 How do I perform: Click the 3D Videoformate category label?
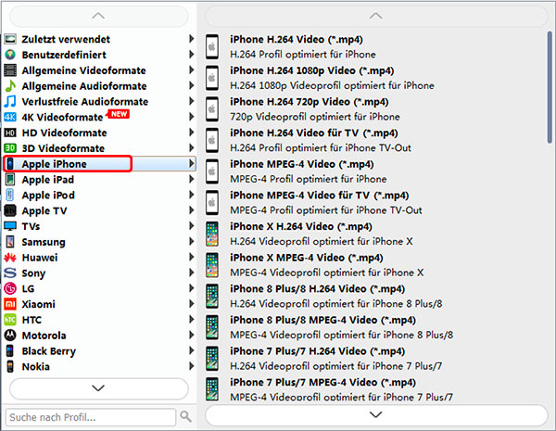pos(63,148)
